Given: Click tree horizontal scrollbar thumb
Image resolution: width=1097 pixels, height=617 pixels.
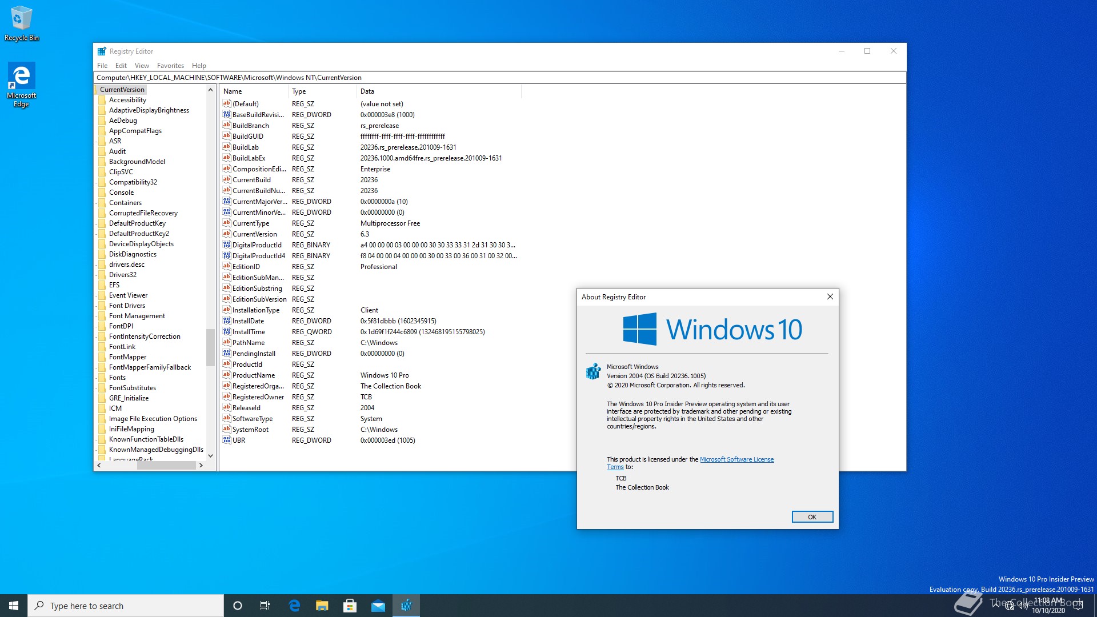Looking at the screenshot, I should pyautogui.click(x=166, y=466).
